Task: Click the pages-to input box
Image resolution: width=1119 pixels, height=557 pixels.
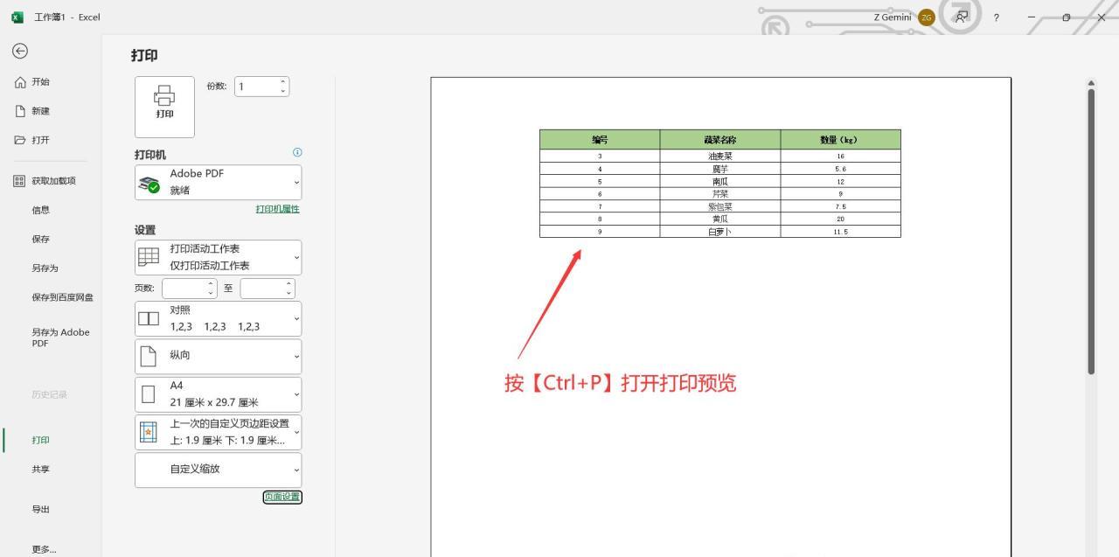Action: (x=262, y=288)
